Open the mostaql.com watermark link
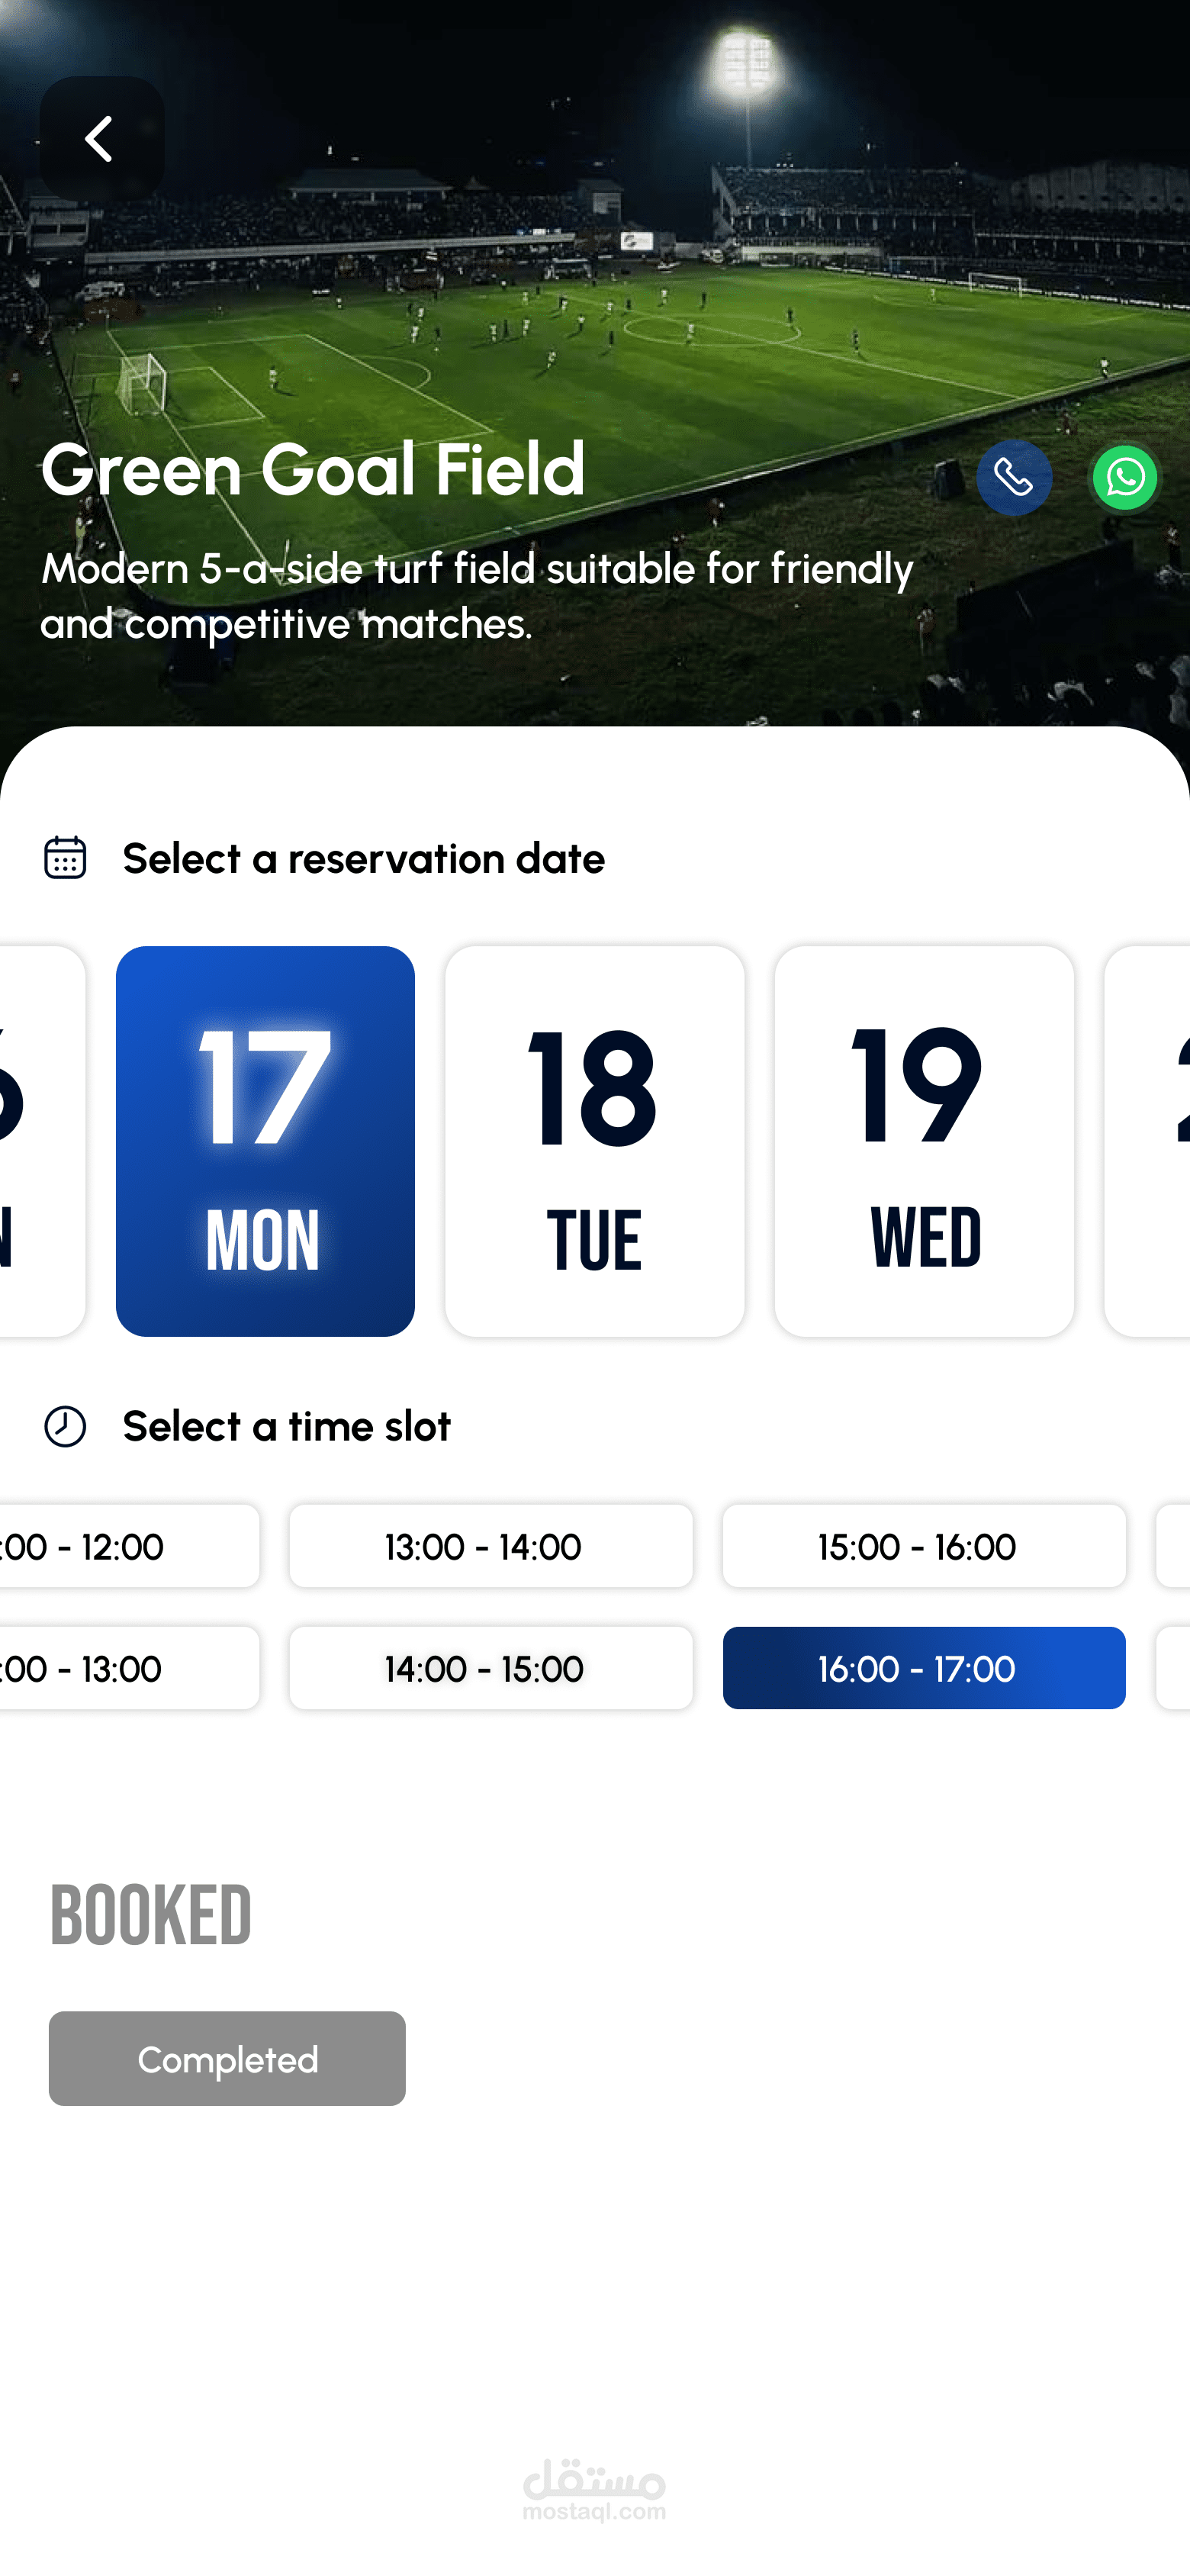1190x2576 pixels. [594, 2490]
